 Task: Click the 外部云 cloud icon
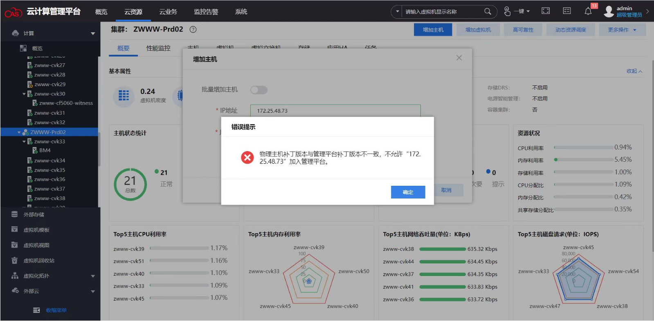click(x=15, y=291)
